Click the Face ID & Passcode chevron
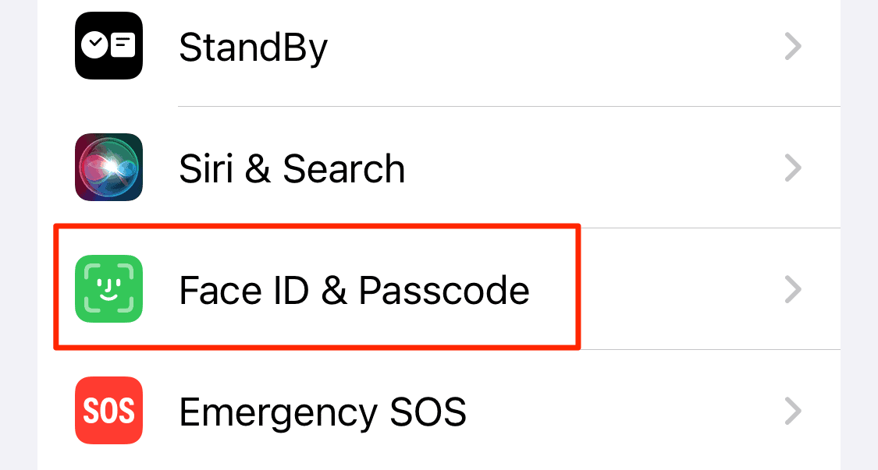 793,290
